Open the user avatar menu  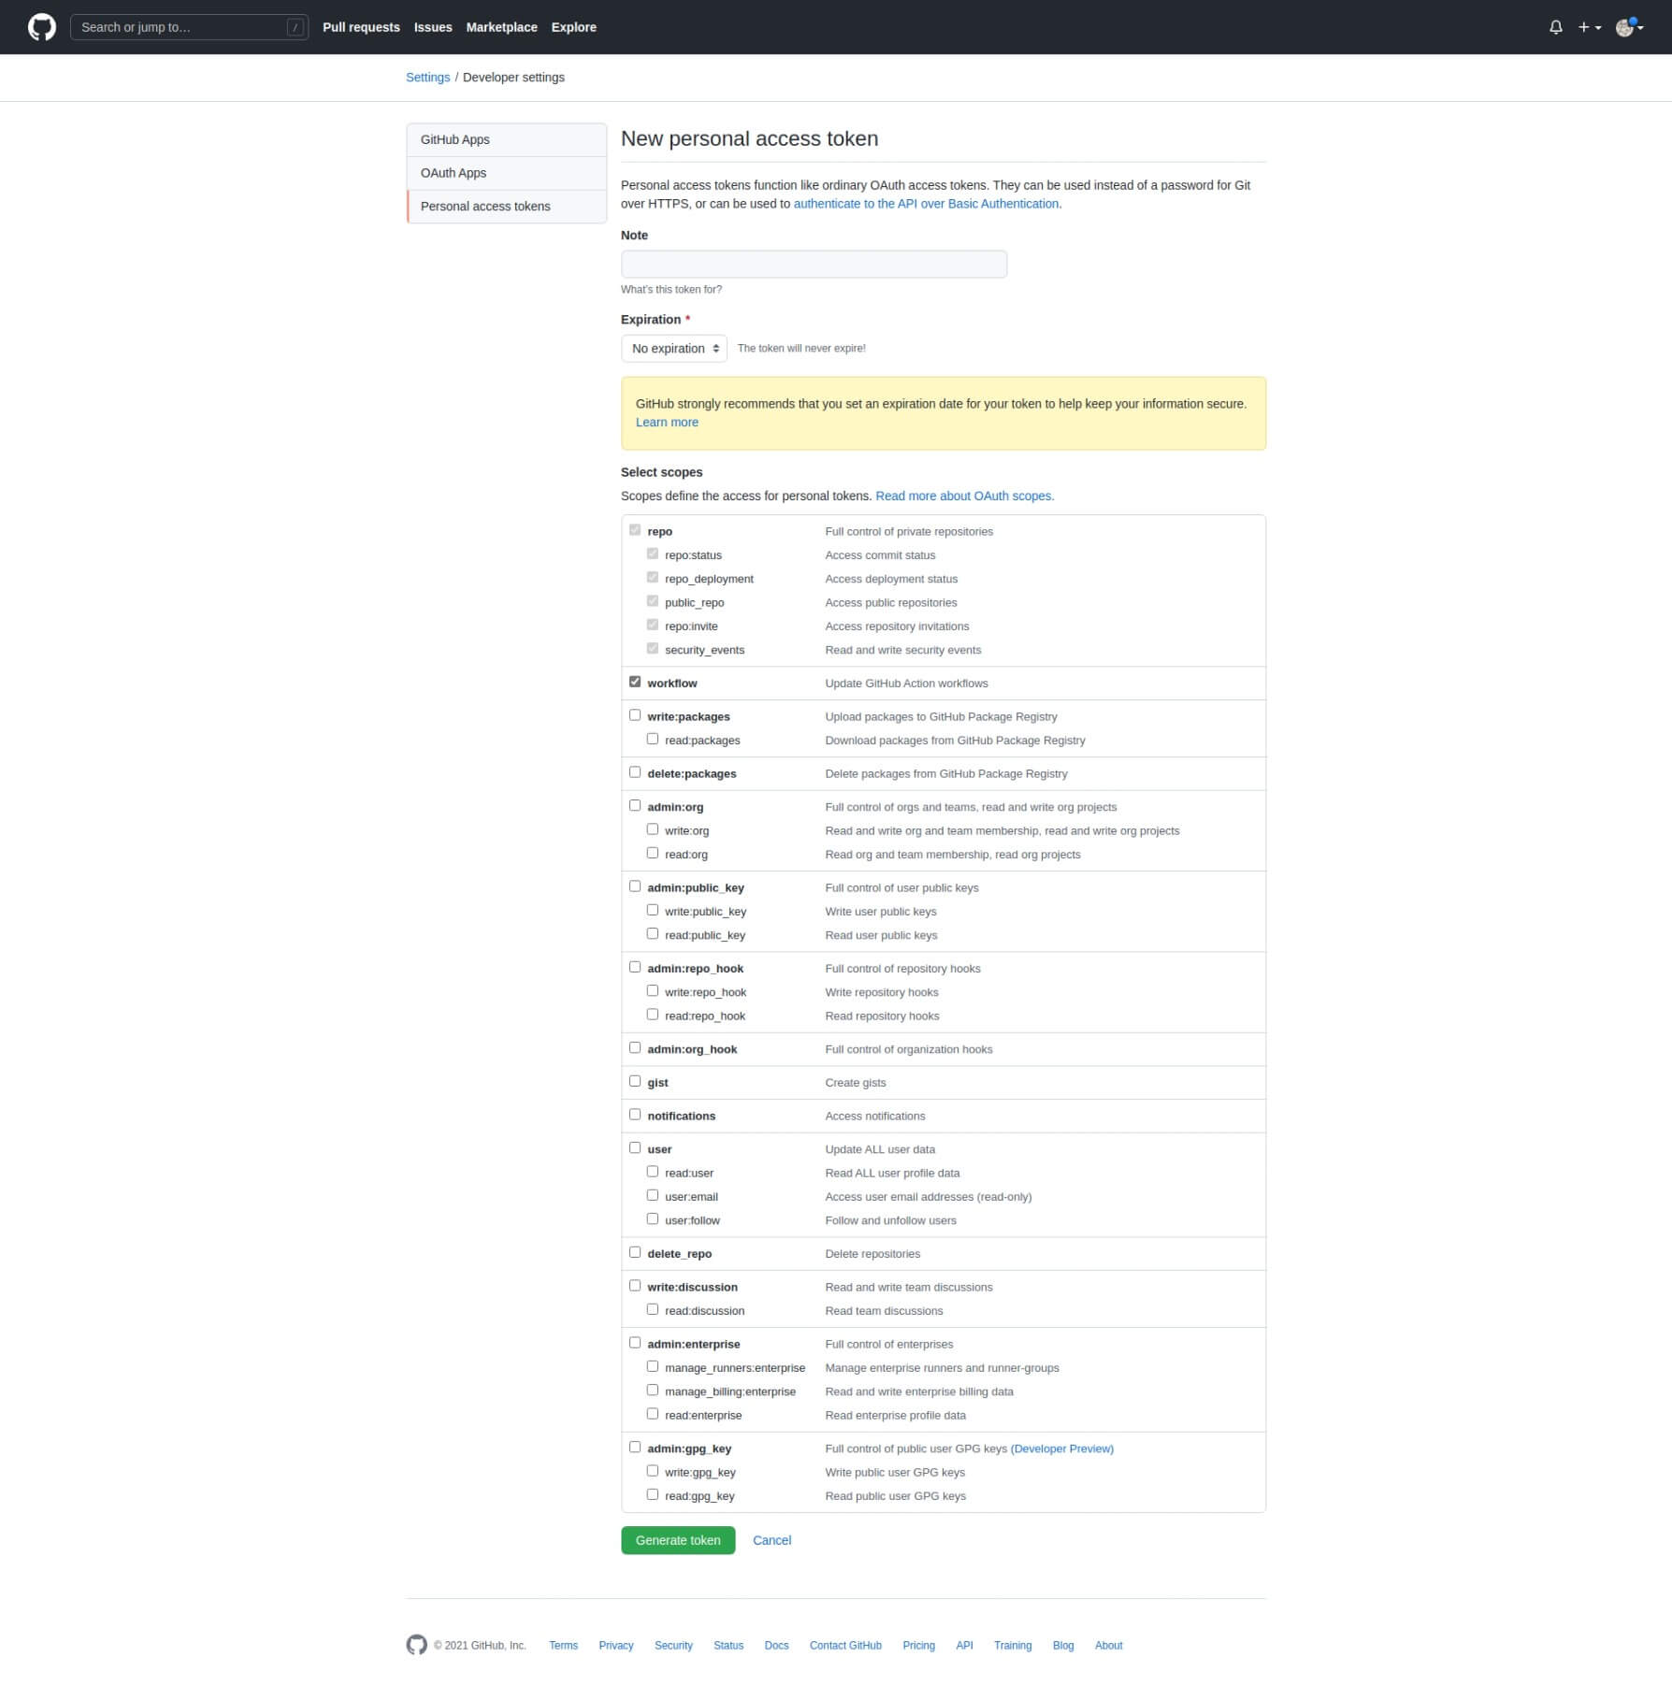(x=1628, y=27)
